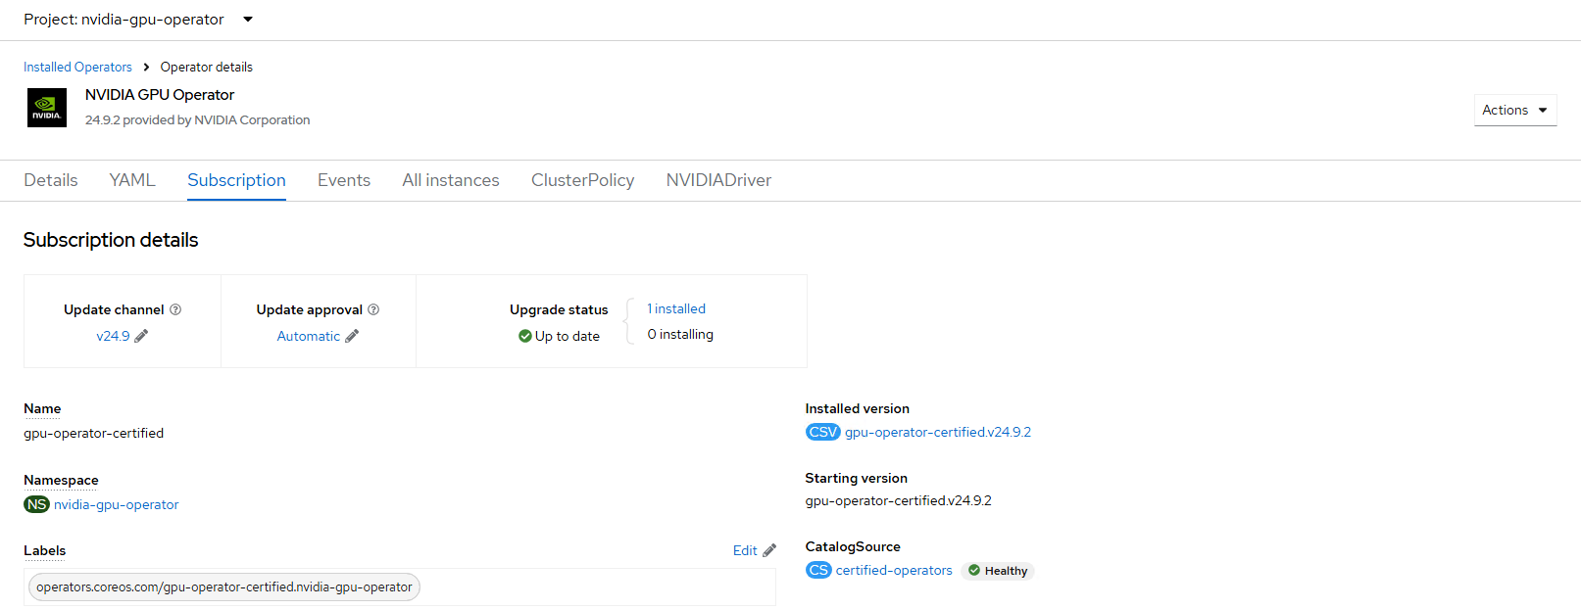Expand the Actions dropdown menu
Image resolution: width=1581 pixels, height=610 pixels.
pos(1514,110)
